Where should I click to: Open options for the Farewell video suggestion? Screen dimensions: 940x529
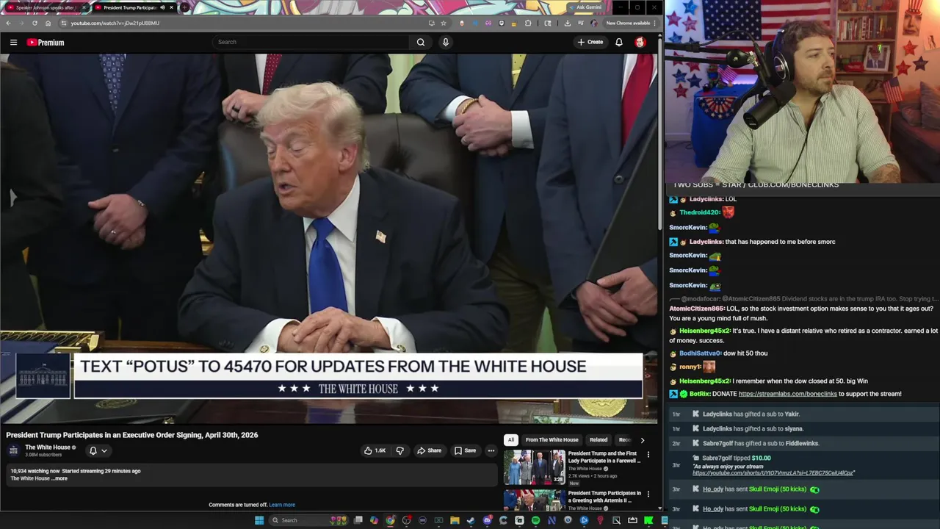point(648,455)
